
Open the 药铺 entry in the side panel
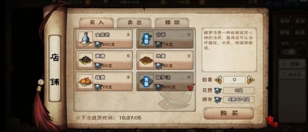[x=292, y=64]
